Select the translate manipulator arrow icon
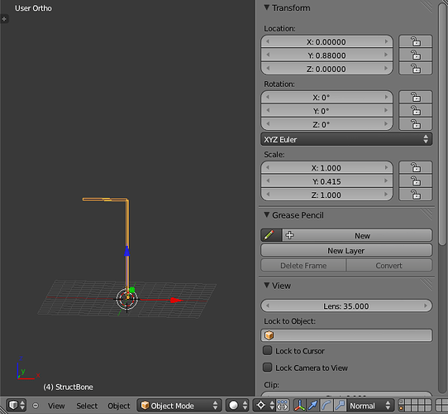 pyautogui.click(x=312, y=406)
